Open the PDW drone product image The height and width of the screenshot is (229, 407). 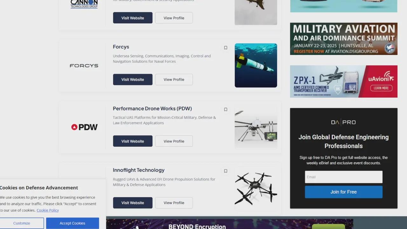[256, 127]
